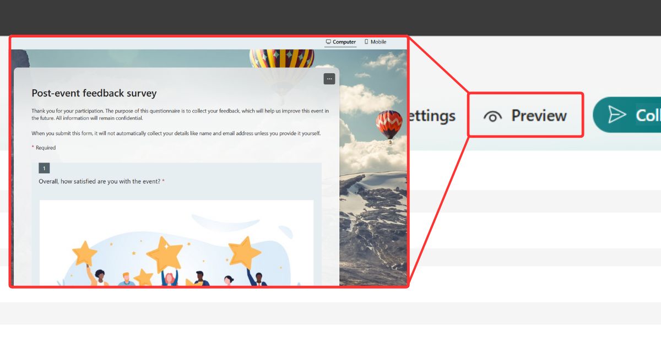Click the eye icon beside Preview

tap(493, 116)
